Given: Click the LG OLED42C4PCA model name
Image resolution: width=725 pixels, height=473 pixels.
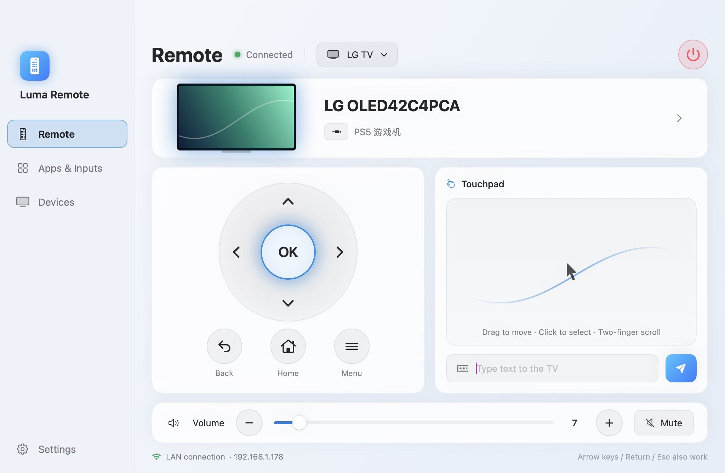Looking at the screenshot, I should coord(392,106).
